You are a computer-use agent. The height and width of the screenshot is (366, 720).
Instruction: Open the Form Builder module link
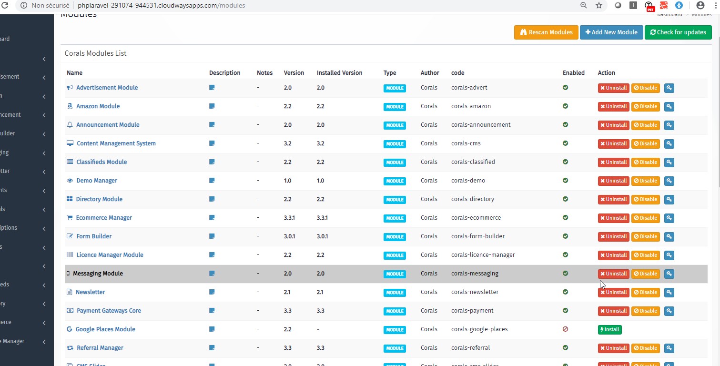[x=94, y=236]
